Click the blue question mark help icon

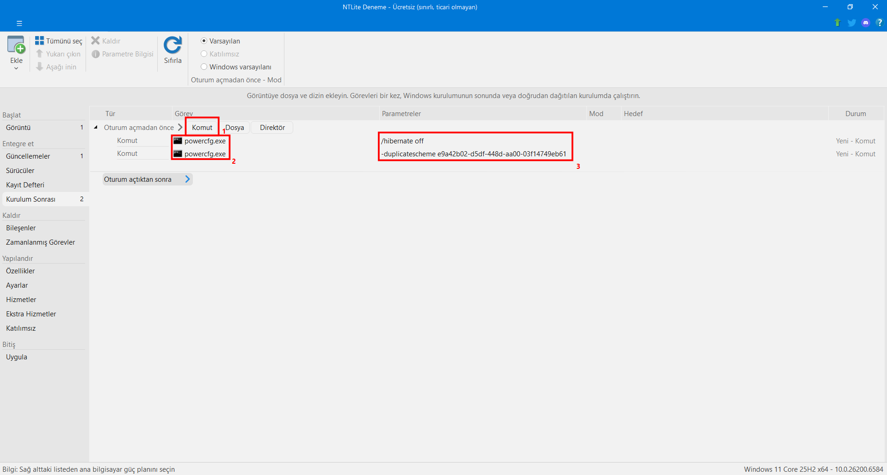coord(879,23)
